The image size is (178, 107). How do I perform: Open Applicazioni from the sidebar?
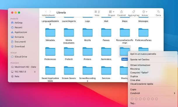19,32
